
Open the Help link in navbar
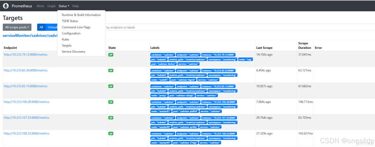(75, 6)
